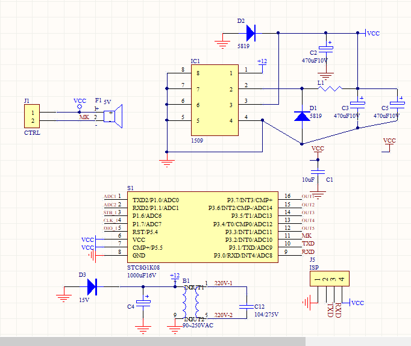Click the 220V-2 net label
This screenshot has height=346, width=411.
pyautogui.click(x=224, y=315)
